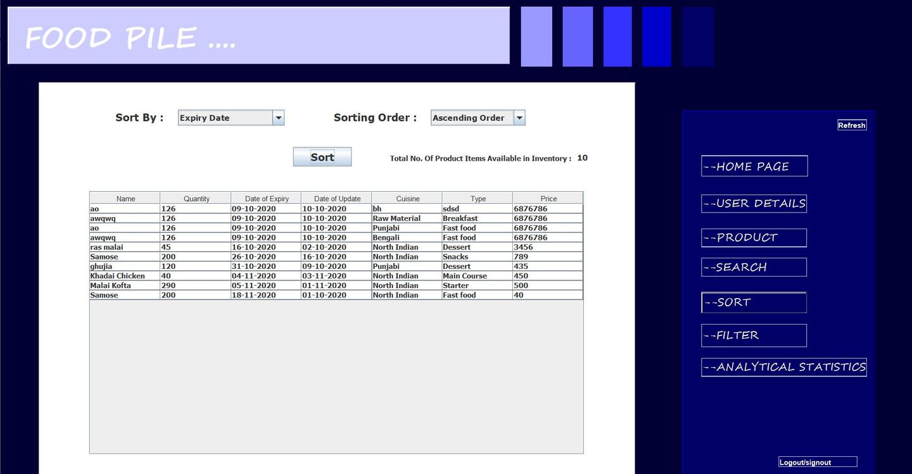Screen dimensions: 912x474
Task: Click price cell 435
Action: (548, 266)
